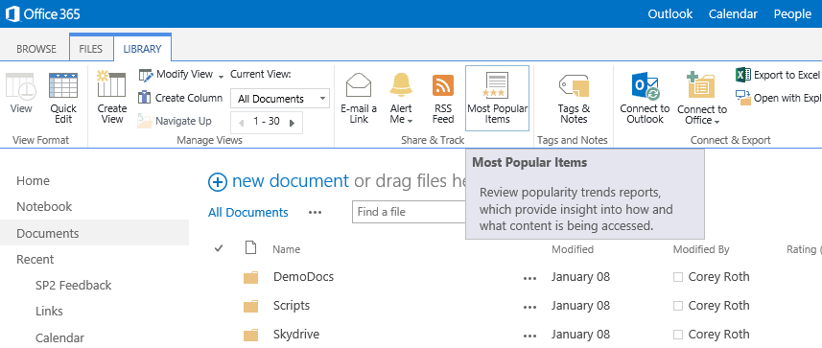This screenshot has height=348, width=822.
Task: Open Notebook in left navigation
Action: 44,206
